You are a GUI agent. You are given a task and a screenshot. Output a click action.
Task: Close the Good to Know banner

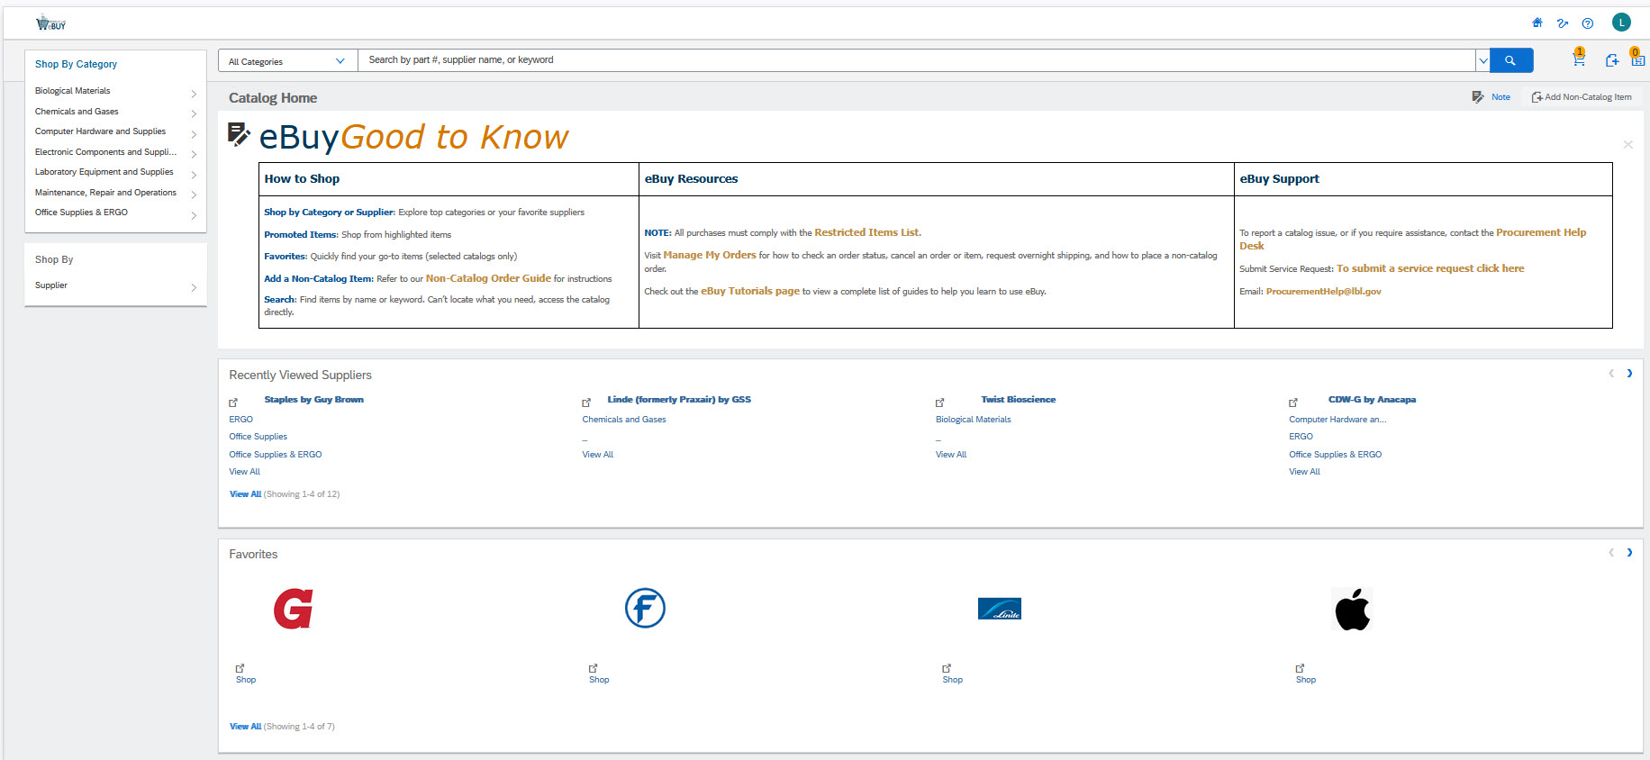1627,145
